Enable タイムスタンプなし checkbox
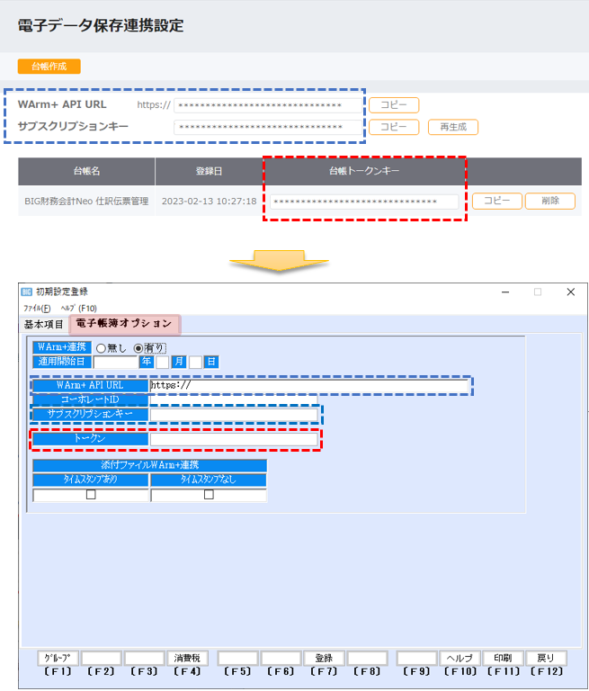589x691 pixels. (x=209, y=495)
